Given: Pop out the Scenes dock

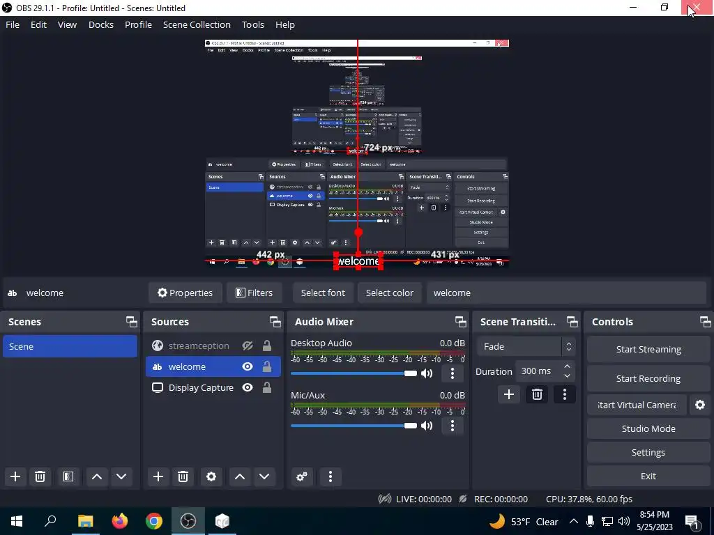Looking at the screenshot, I should [x=132, y=322].
